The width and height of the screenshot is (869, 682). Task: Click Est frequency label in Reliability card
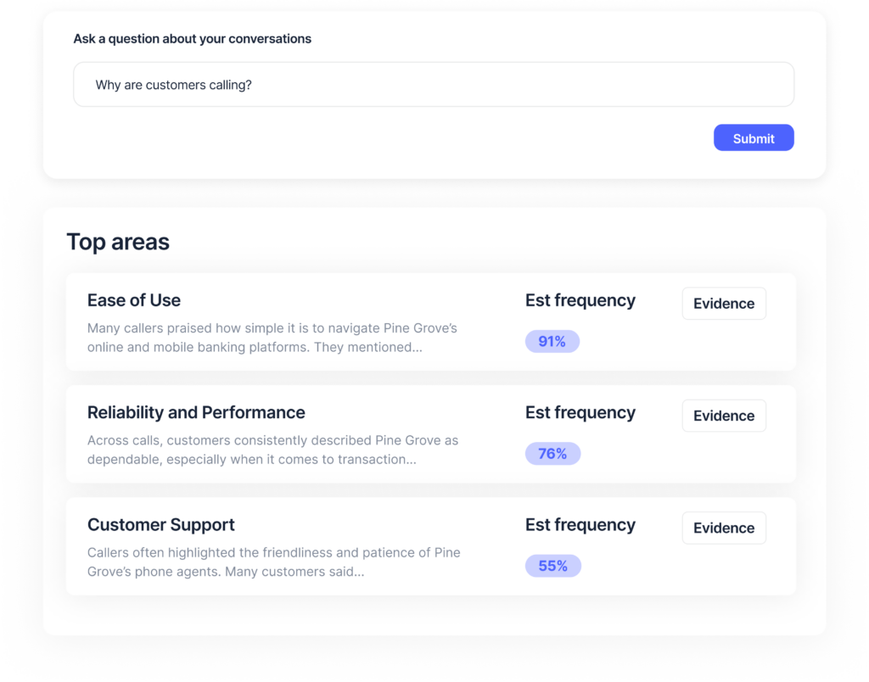coord(580,413)
